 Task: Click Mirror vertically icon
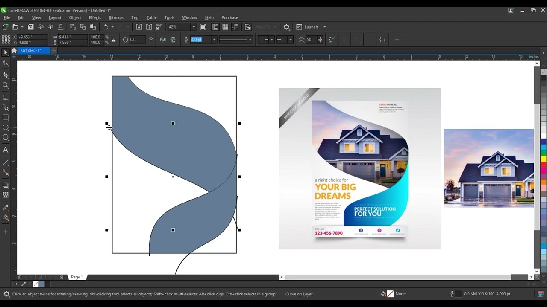pyautogui.click(x=173, y=40)
